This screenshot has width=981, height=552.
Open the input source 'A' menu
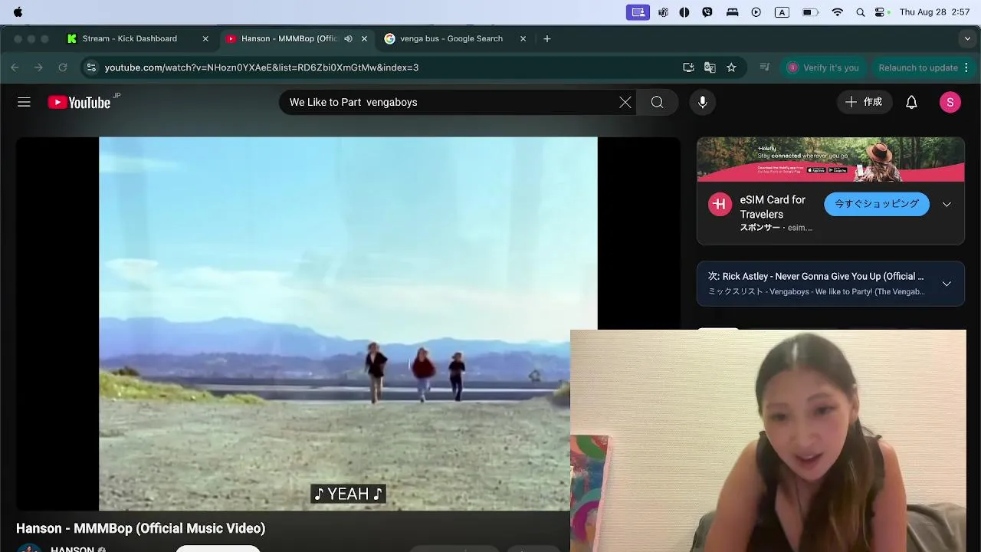tap(782, 12)
